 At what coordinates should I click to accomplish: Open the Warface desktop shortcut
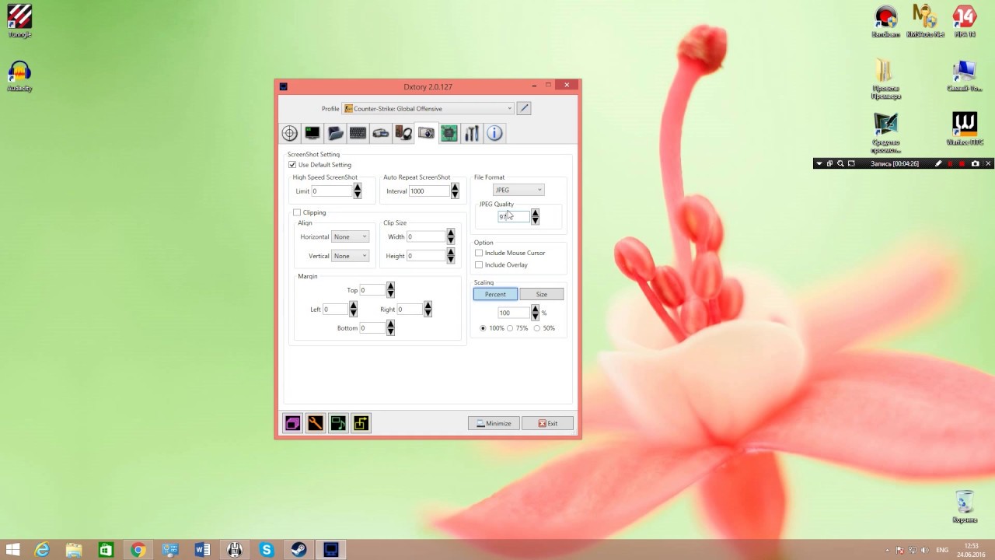(x=965, y=128)
